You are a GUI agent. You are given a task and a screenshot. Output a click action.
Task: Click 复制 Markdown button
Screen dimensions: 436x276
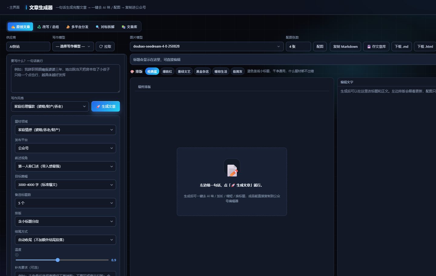coord(345,46)
